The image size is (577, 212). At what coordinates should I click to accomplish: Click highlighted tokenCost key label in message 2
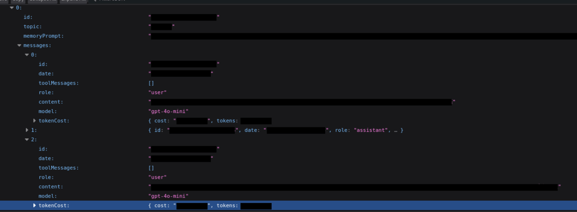(x=54, y=205)
